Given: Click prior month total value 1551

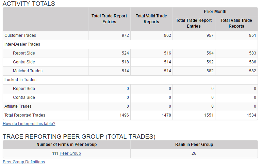Looking at the screenshot, I should 209,115.
